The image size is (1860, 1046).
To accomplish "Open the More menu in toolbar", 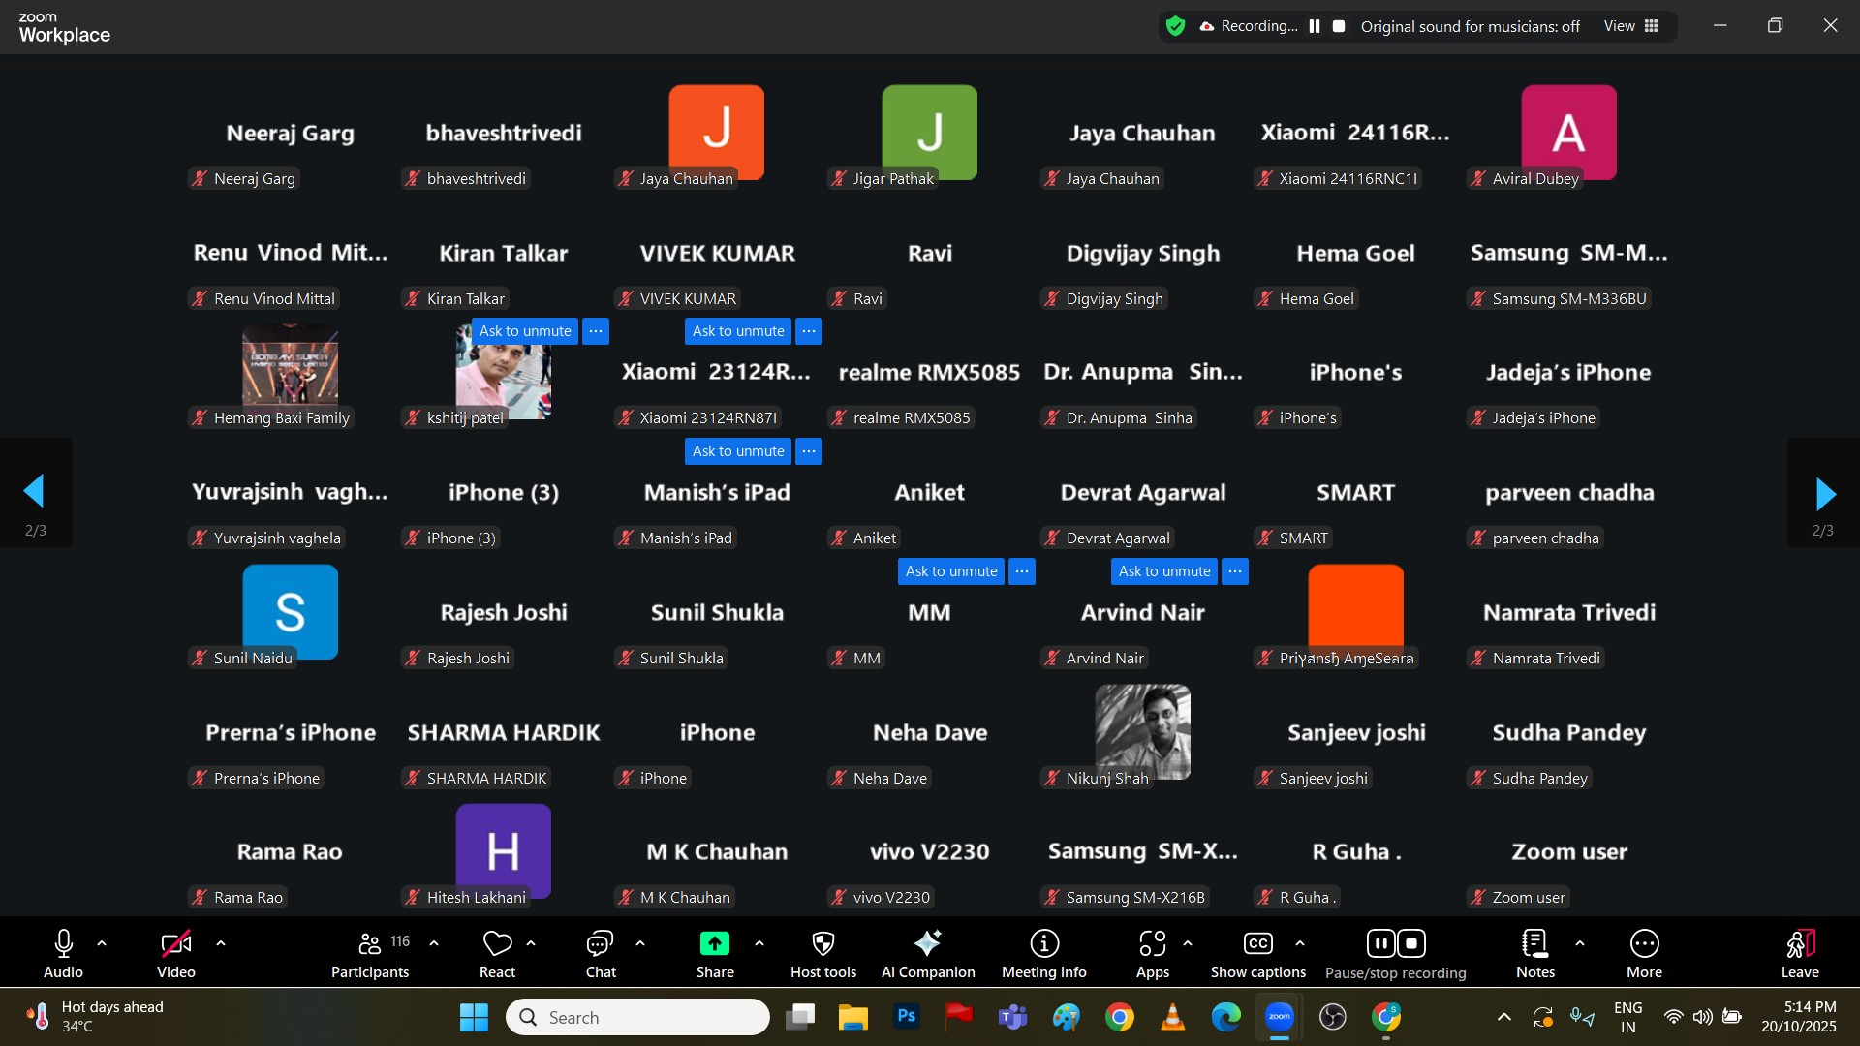I will pos(1644,944).
